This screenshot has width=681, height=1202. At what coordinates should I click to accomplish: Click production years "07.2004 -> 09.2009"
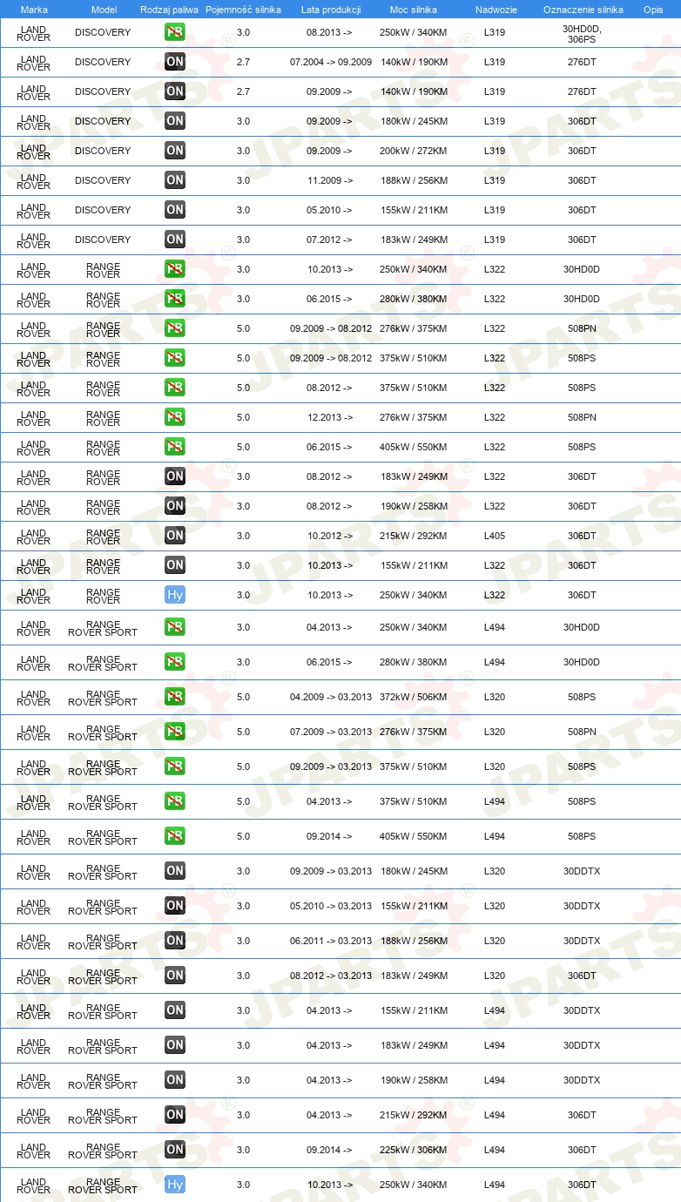331,62
